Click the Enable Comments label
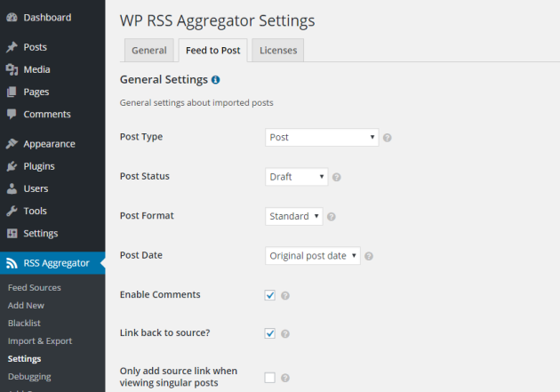560x392 pixels. point(160,294)
